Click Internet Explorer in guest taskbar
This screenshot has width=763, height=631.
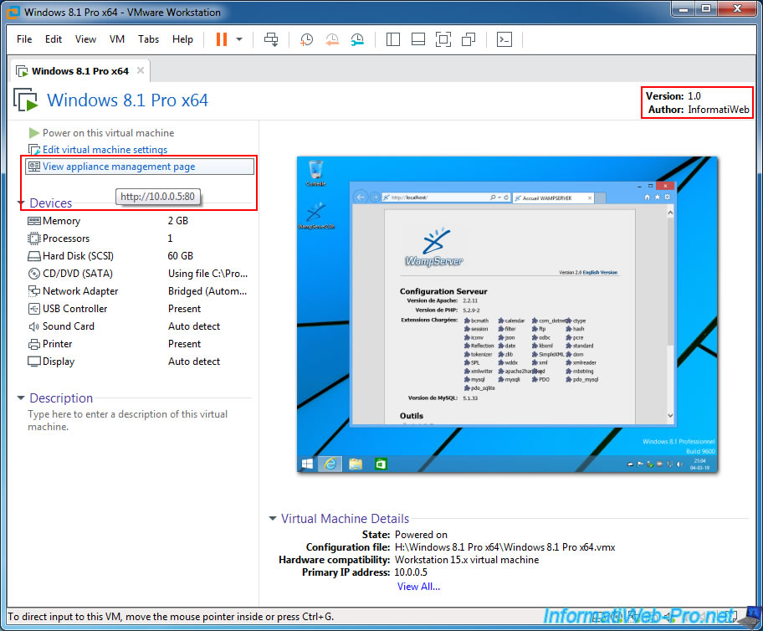point(330,464)
